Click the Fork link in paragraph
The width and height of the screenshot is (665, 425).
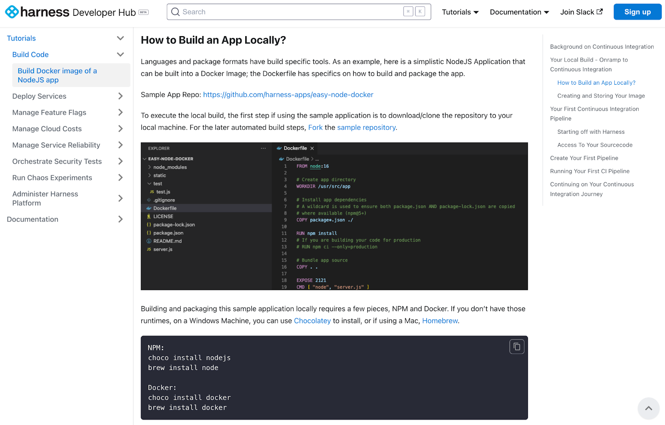click(x=315, y=128)
